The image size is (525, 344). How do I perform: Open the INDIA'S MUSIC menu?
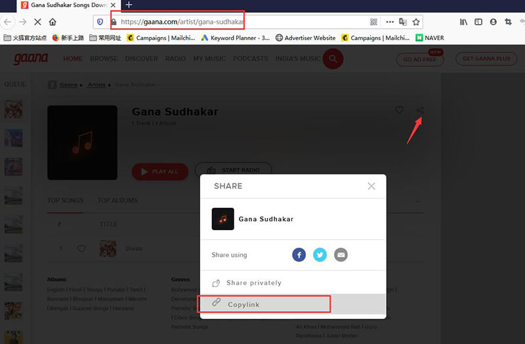pos(298,58)
